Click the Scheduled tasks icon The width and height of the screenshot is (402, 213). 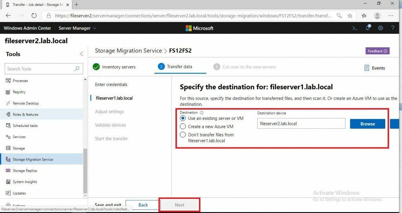[x=8, y=125]
